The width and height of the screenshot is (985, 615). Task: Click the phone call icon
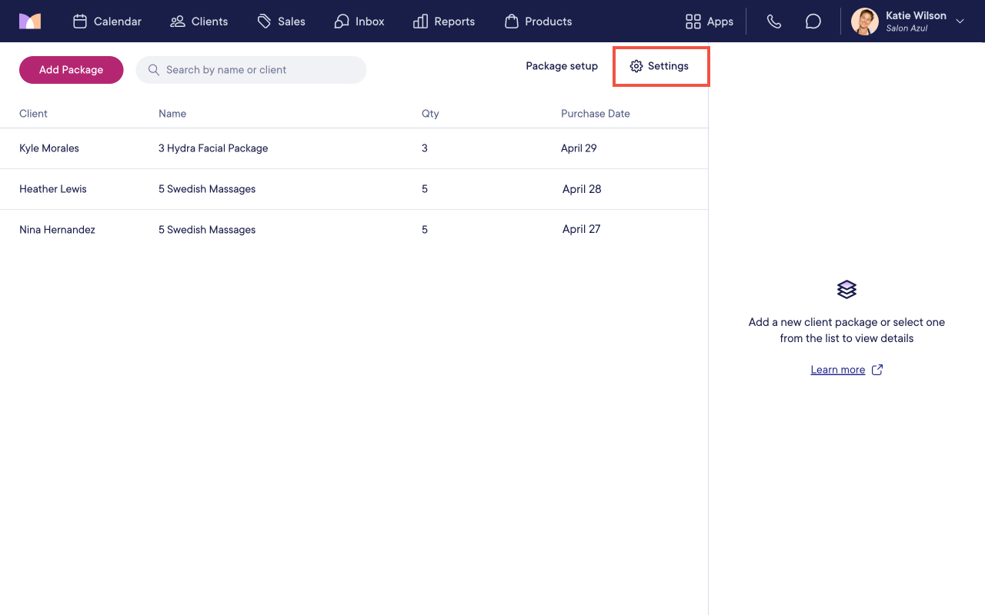pos(774,22)
